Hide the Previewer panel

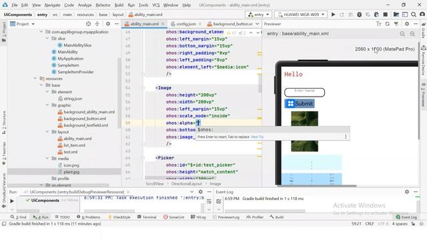tap(416, 24)
